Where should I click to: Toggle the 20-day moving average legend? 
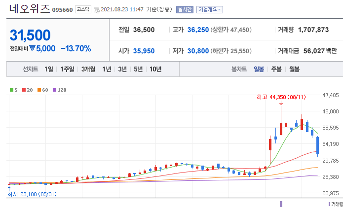[27, 90]
